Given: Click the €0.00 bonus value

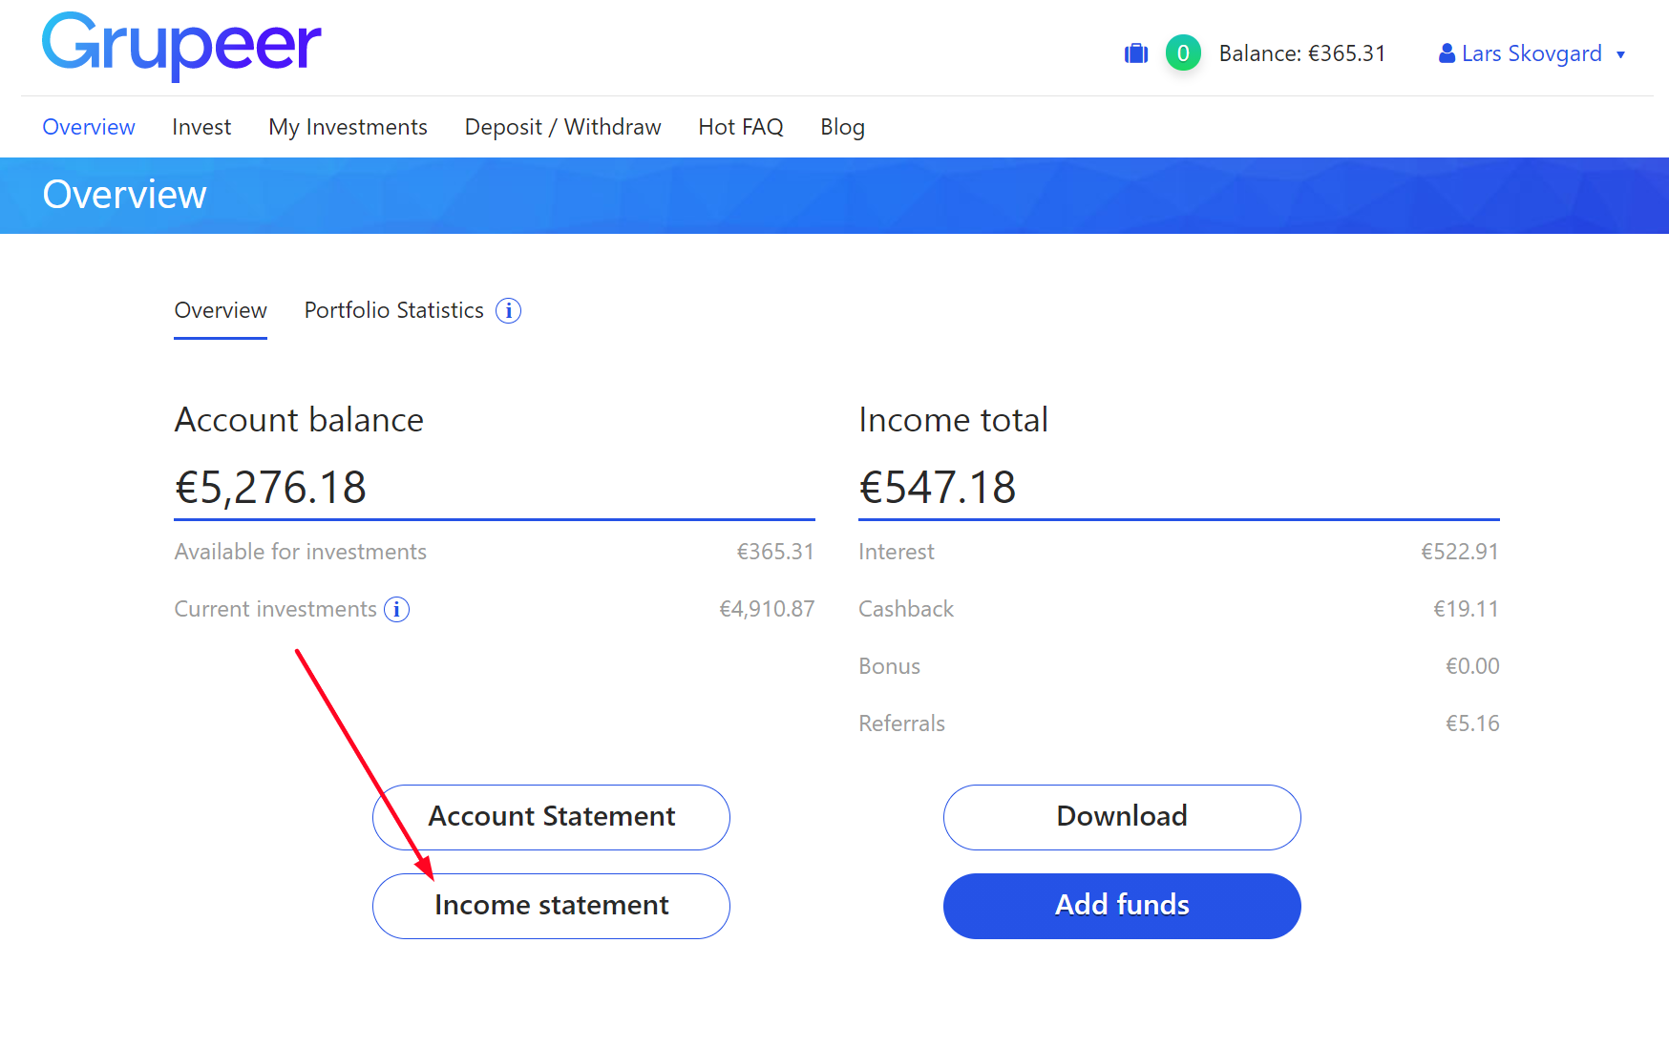Looking at the screenshot, I should pyautogui.click(x=1472, y=666).
